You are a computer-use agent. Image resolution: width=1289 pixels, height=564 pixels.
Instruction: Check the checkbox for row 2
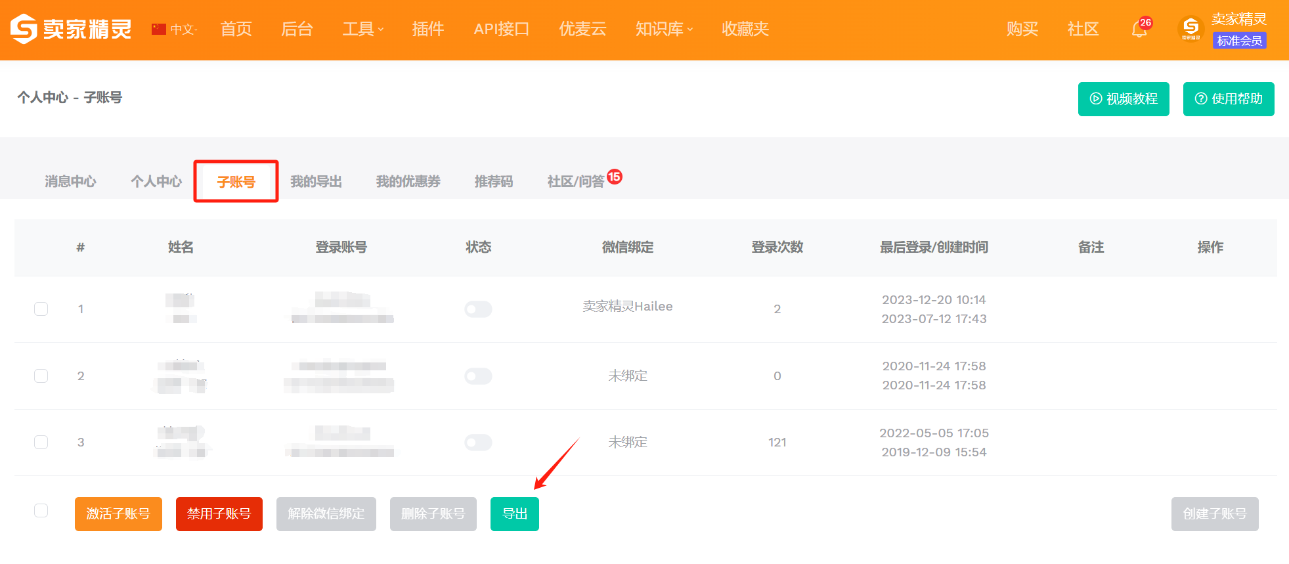tap(41, 376)
